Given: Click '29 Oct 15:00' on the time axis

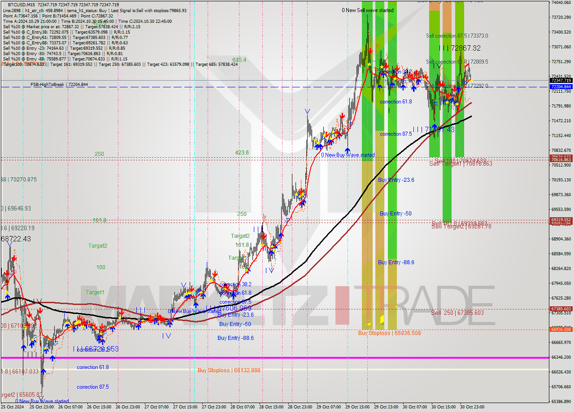Looking at the screenshot, I should (x=358, y=407).
